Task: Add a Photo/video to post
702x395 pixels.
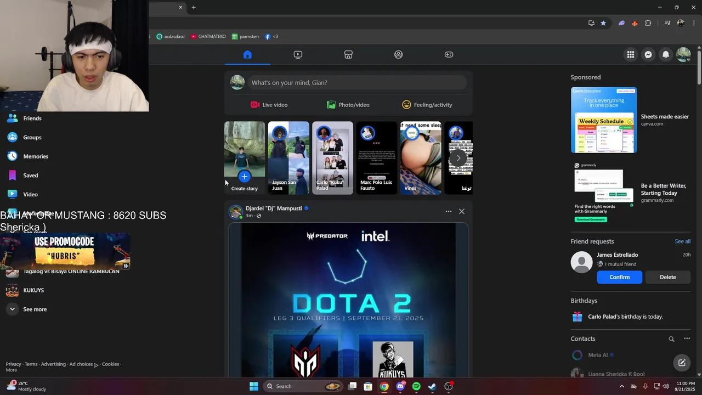Action: pos(348,105)
